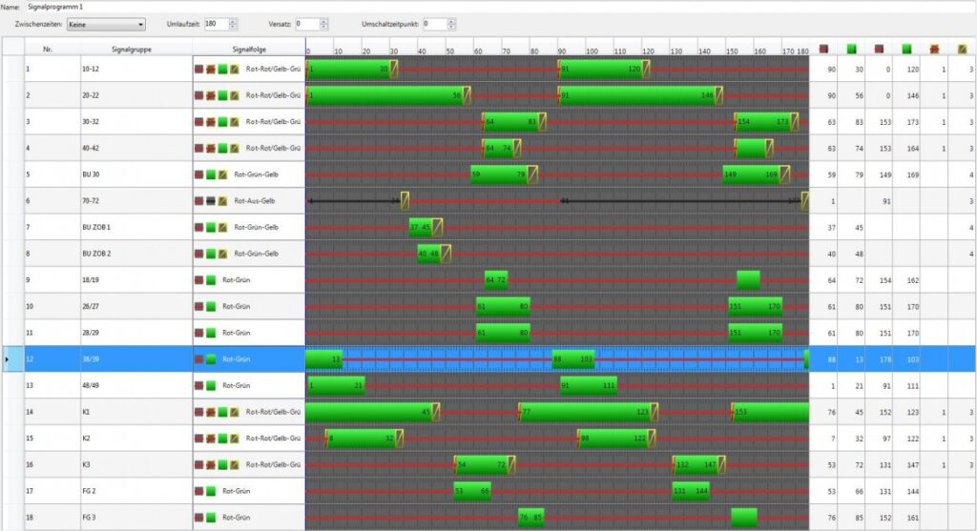Click the red/amber state icon in row K1

point(211,412)
